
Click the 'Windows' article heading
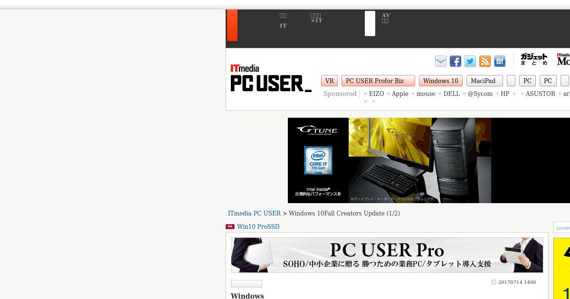(x=247, y=296)
